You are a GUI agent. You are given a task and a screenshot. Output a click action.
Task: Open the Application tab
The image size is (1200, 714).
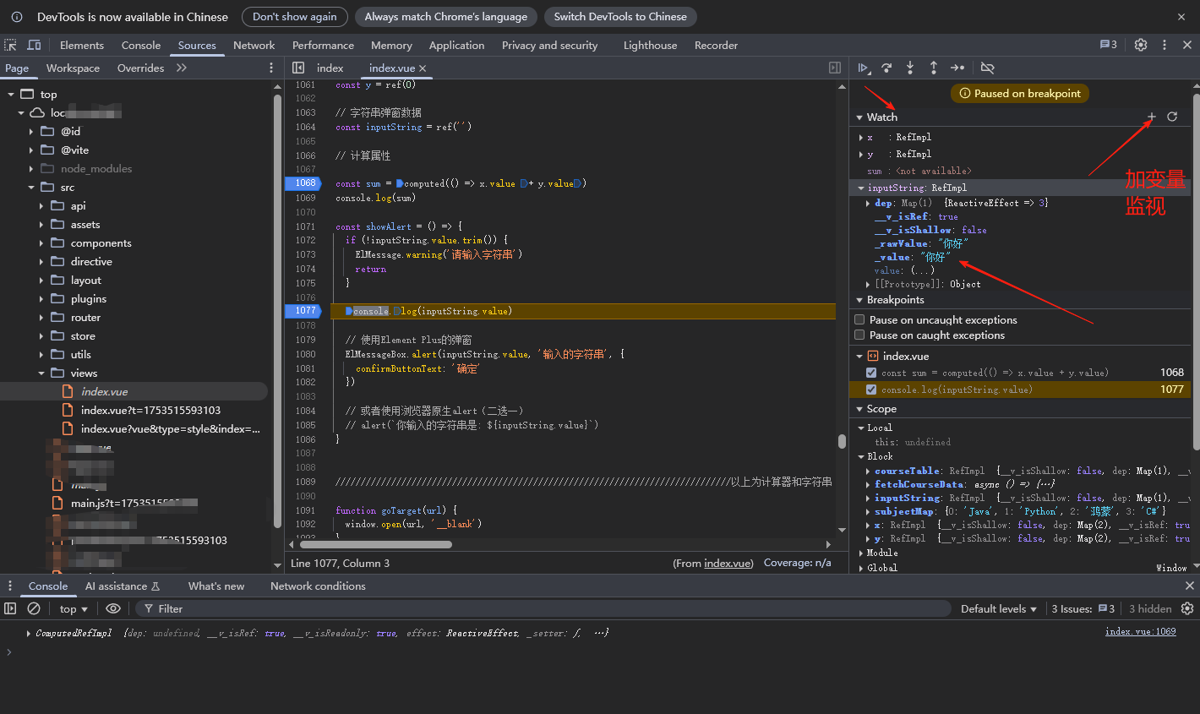click(456, 45)
